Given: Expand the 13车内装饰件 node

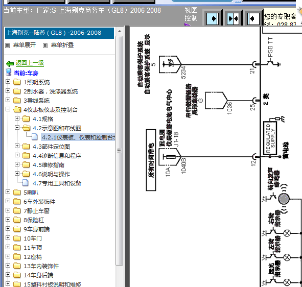Looking at the screenshot, I should pyautogui.click(x=8, y=266).
